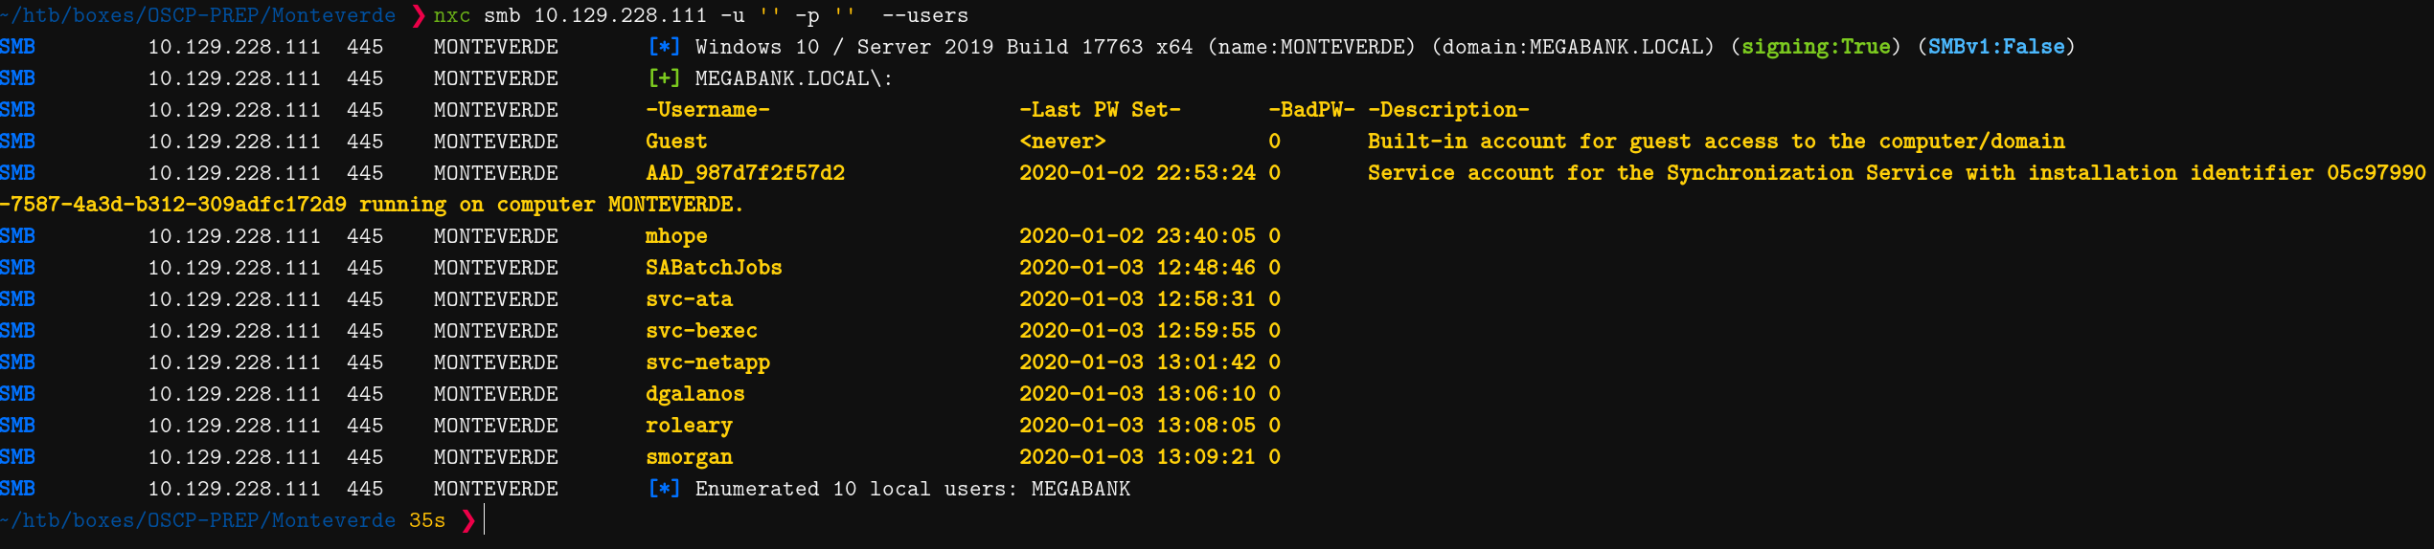This screenshot has height=549, width=2434.
Task: Click the svc-ata username
Action: point(689,299)
